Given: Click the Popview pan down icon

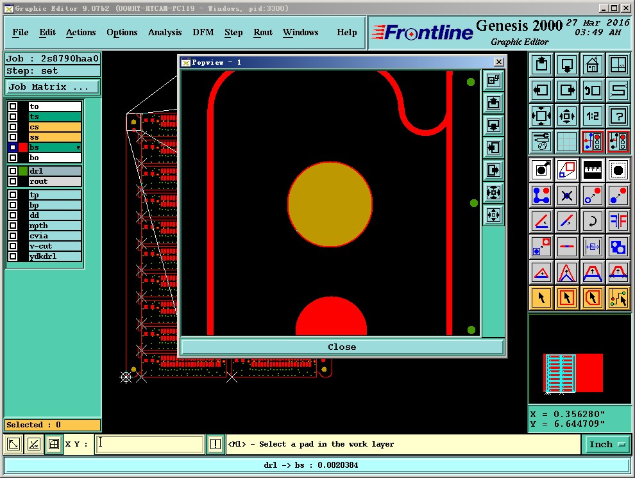Looking at the screenshot, I should pyautogui.click(x=494, y=125).
